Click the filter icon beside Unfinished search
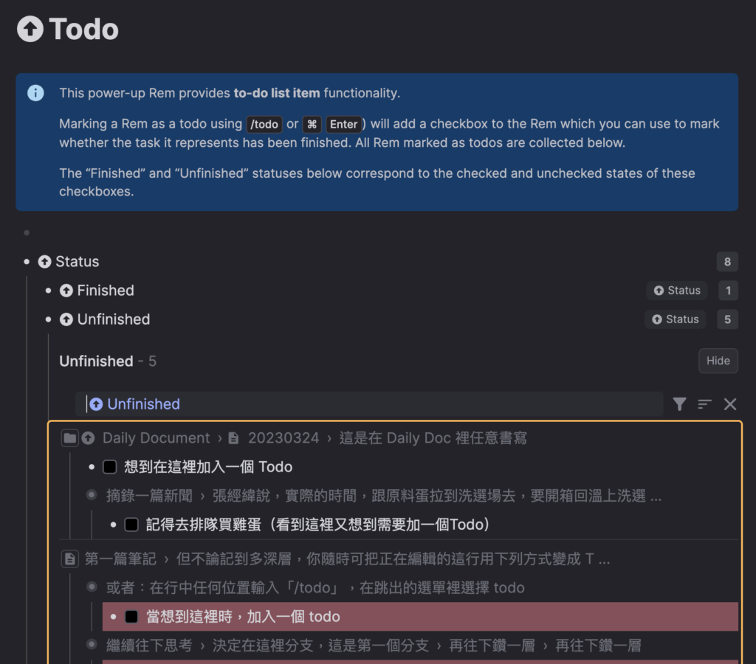 pos(679,404)
